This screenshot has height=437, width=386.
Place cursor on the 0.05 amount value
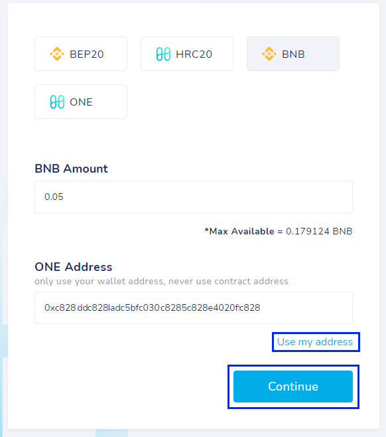pos(54,197)
